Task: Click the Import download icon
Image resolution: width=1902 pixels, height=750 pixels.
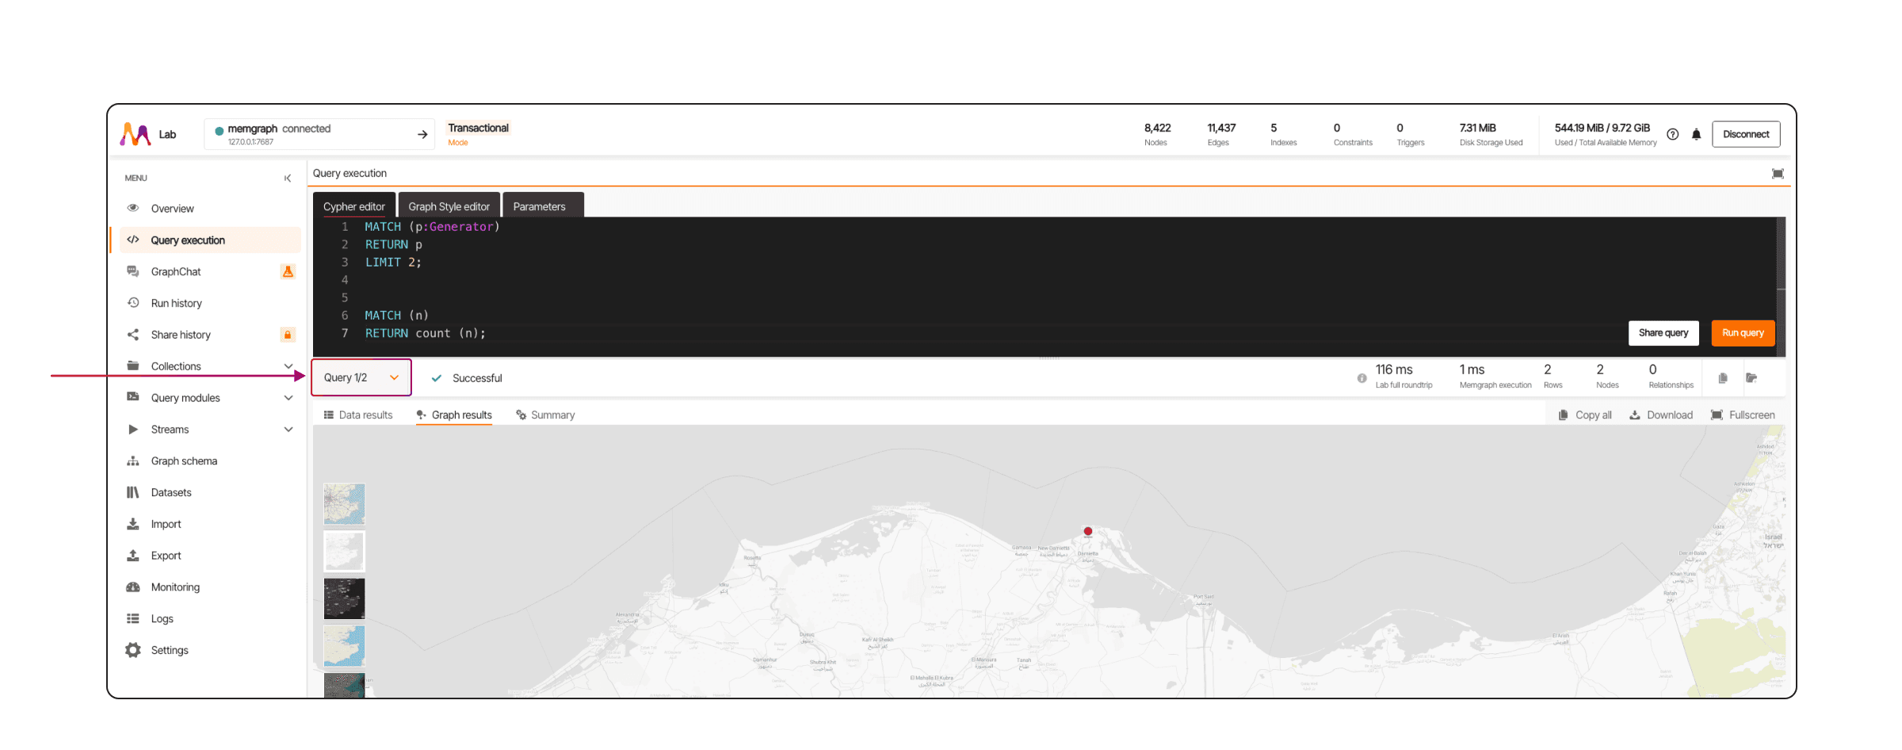Action: pyautogui.click(x=133, y=524)
